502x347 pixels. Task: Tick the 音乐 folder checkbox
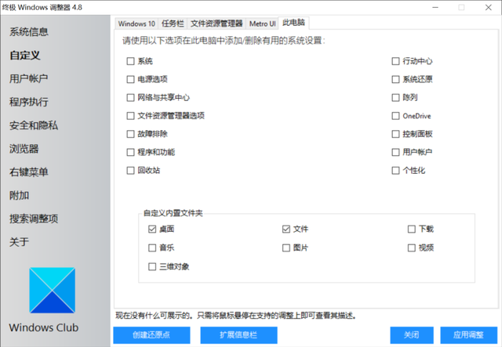(152, 248)
